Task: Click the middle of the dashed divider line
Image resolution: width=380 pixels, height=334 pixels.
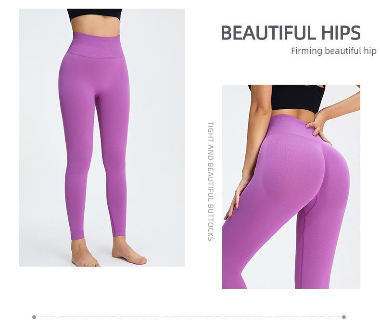Action: (x=189, y=317)
